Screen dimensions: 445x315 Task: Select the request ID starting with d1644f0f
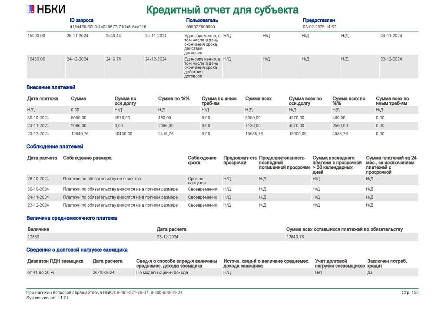coord(108,27)
